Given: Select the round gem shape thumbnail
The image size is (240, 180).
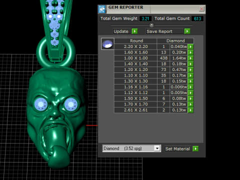Looking at the screenshot, I should click(107, 44).
